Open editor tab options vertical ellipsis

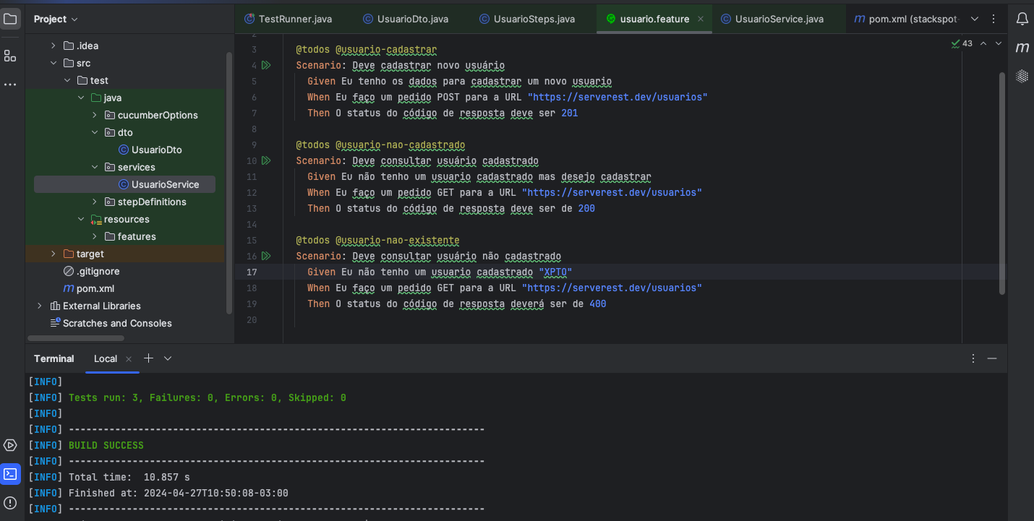tap(995, 19)
